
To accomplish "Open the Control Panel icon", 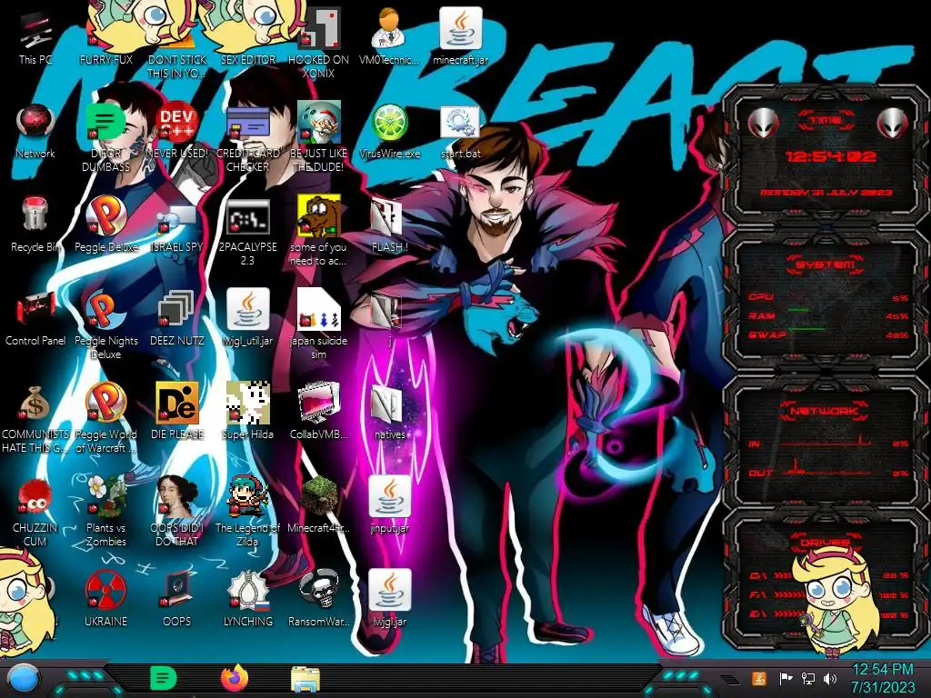I will pyautogui.click(x=35, y=318).
